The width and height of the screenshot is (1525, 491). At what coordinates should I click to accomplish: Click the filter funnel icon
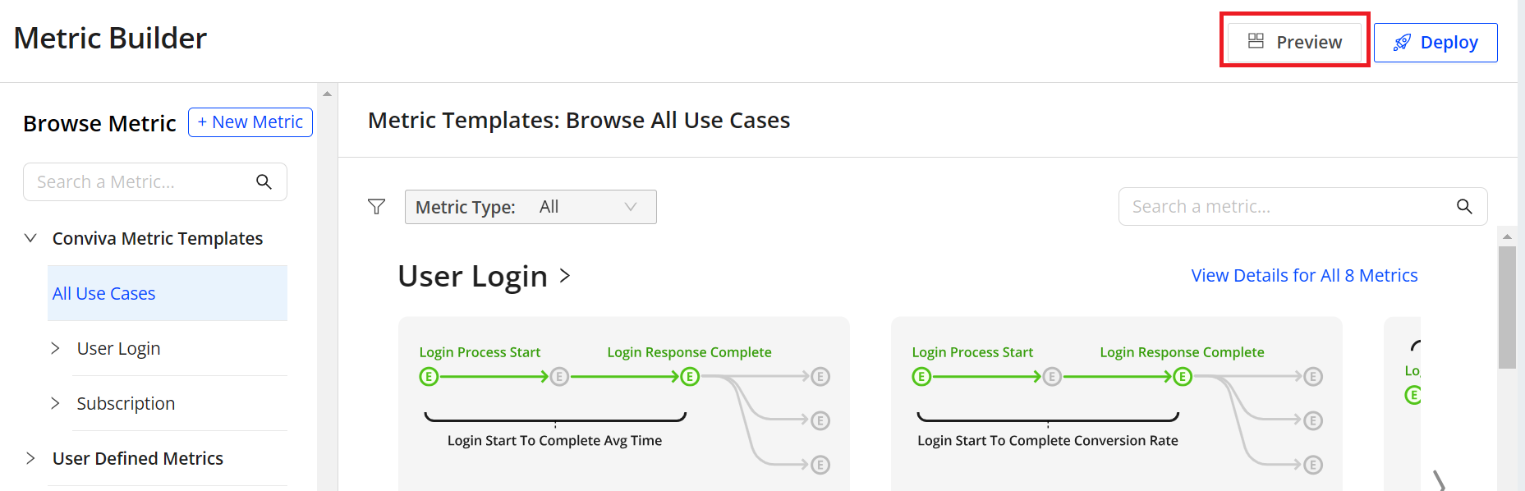pyautogui.click(x=376, y=207)
